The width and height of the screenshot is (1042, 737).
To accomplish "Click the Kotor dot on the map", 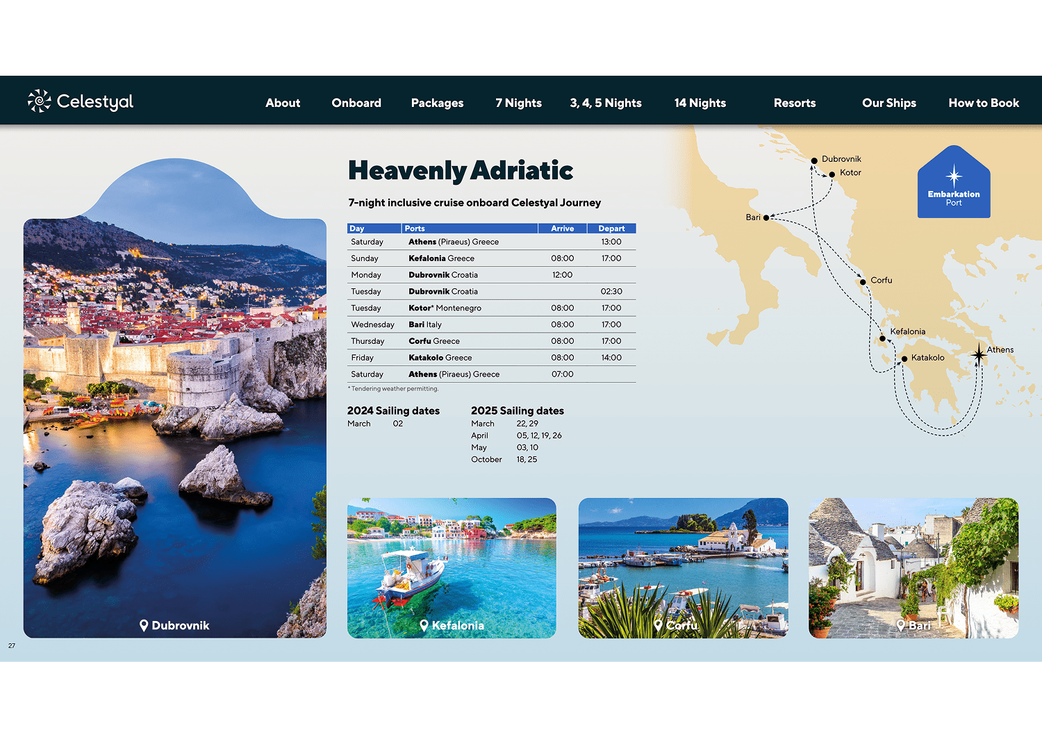I will tap(832, 174).
